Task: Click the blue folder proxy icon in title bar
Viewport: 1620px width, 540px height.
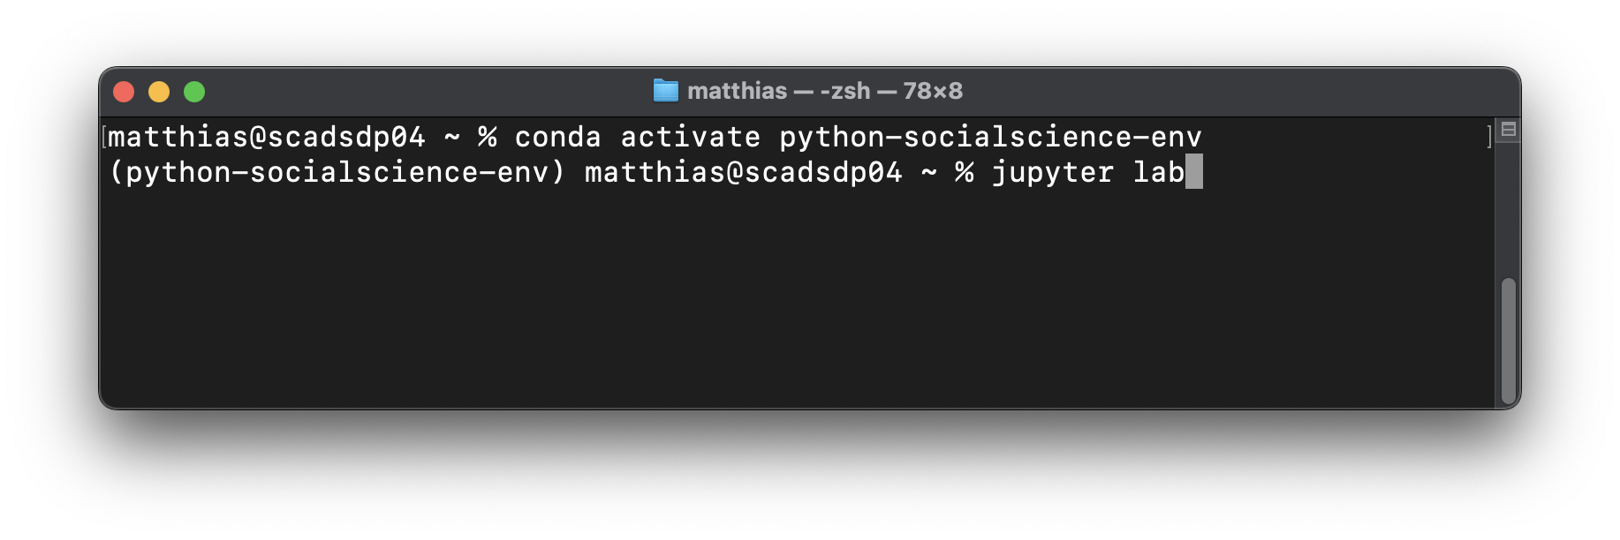Action: [x=665, y=91]
